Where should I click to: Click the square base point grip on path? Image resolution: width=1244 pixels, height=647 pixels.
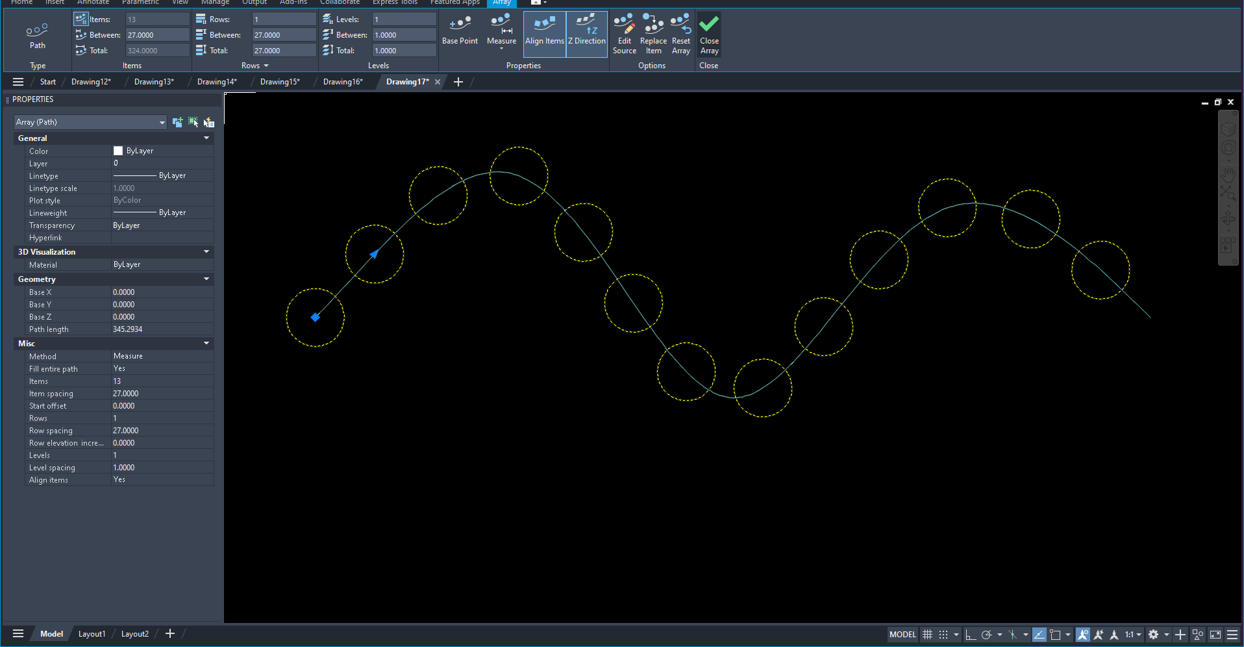315,317
